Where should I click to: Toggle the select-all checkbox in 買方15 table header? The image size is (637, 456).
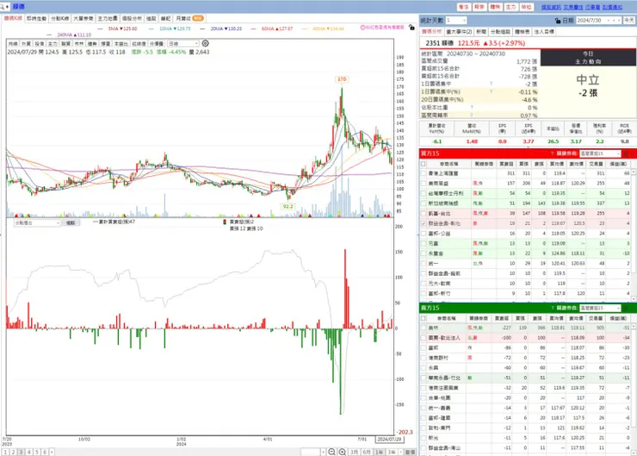pos(424,164)
